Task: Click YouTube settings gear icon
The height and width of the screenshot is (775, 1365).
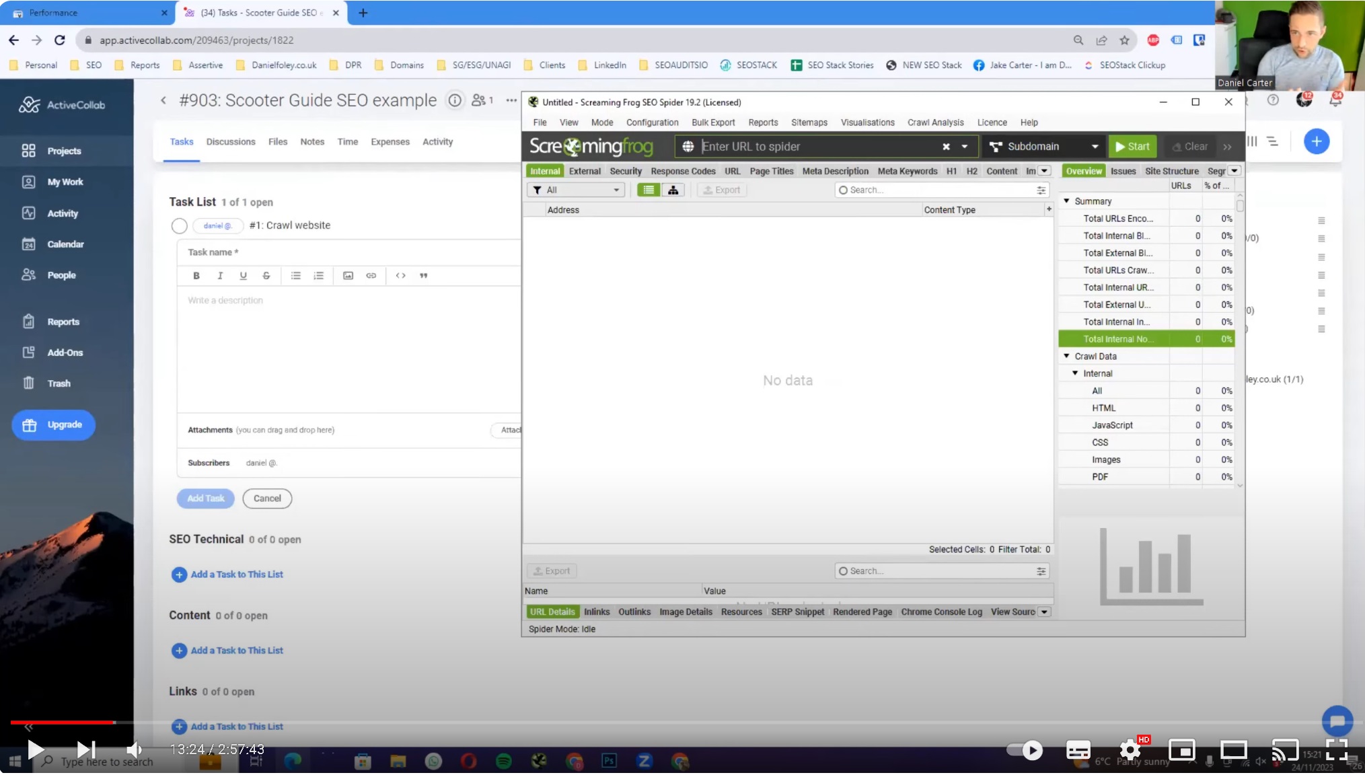Action: [x=1130, y=749]
